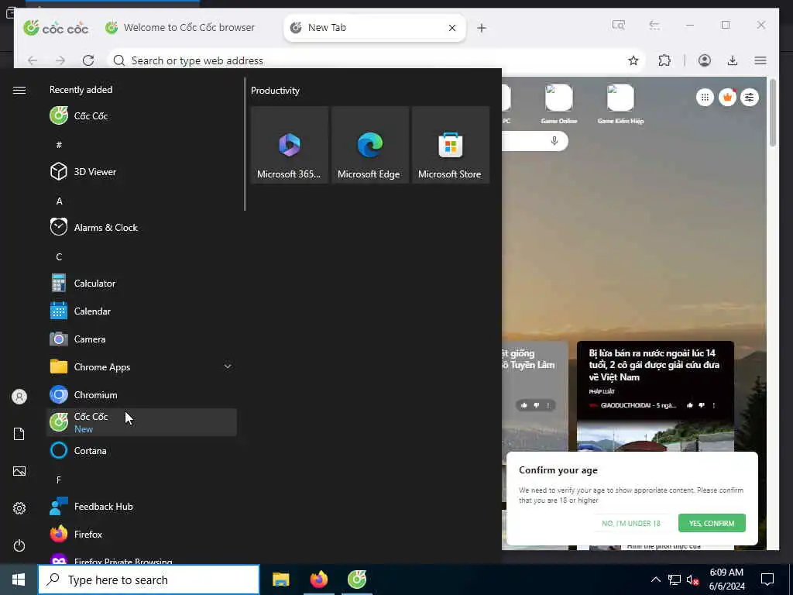Open the Calculator app
This screenshot has height=595, width=793.
[142, 284]
